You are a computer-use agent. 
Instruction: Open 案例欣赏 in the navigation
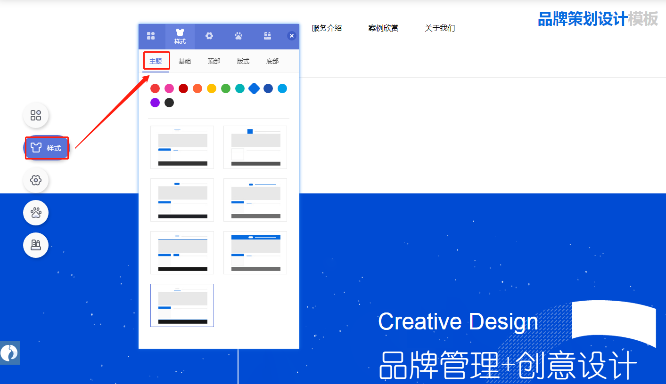[383, 28]
